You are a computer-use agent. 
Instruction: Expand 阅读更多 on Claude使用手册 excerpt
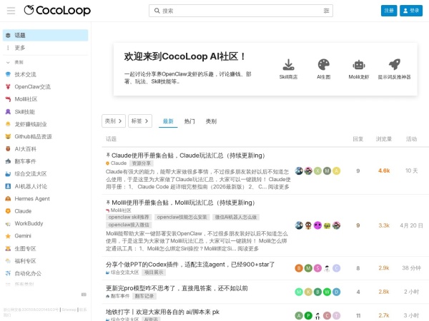pyautogui.click(x=279, y=187)
